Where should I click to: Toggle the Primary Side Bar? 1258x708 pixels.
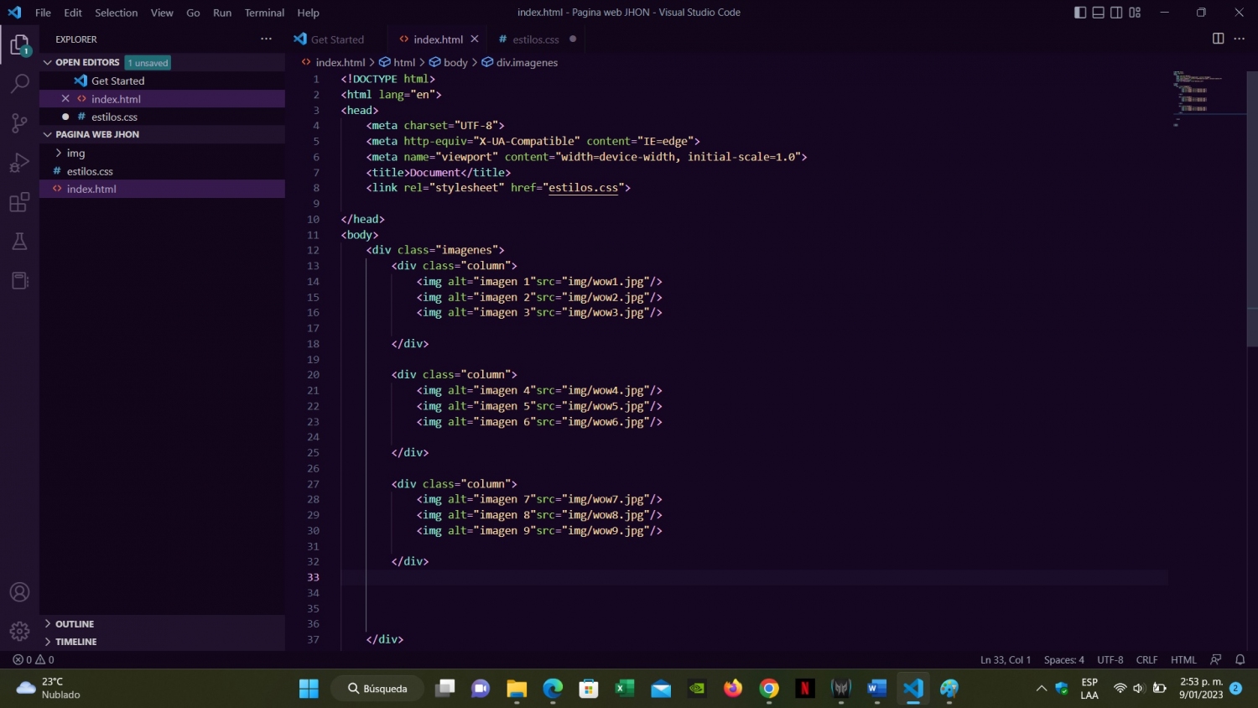1079,12
